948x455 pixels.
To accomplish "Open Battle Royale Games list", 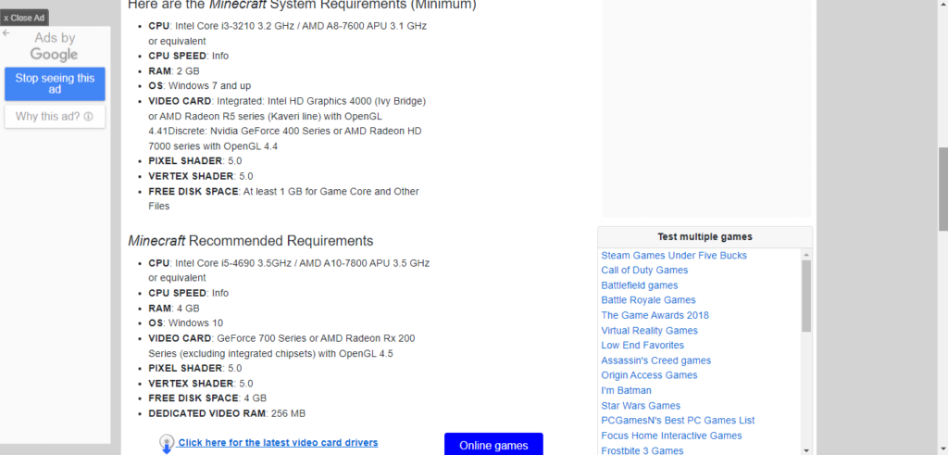I will pyautogui.click(x=648, y=300).
